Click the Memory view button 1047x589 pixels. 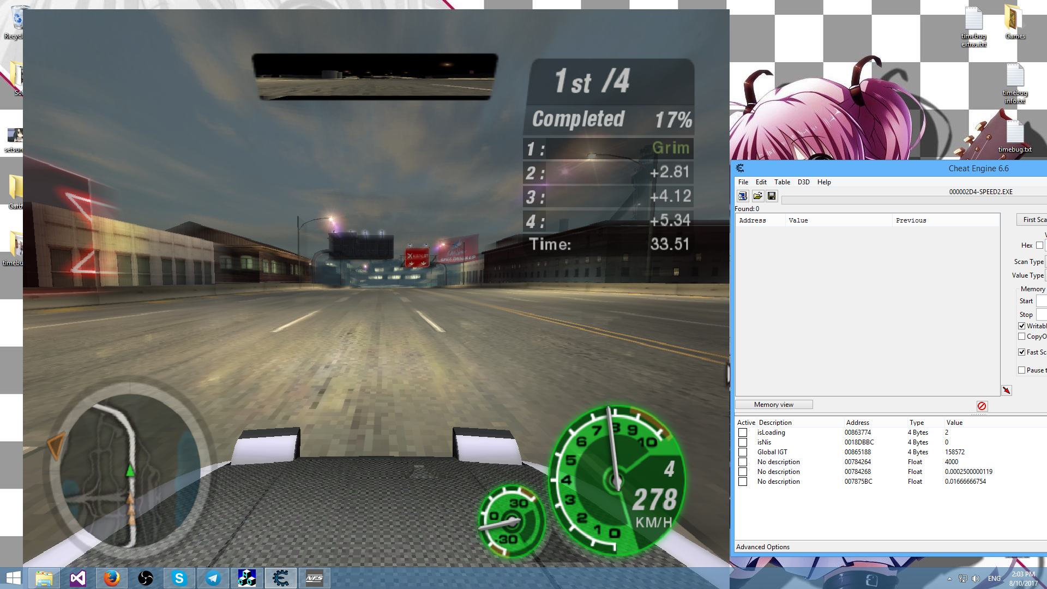tap(773, 405)
